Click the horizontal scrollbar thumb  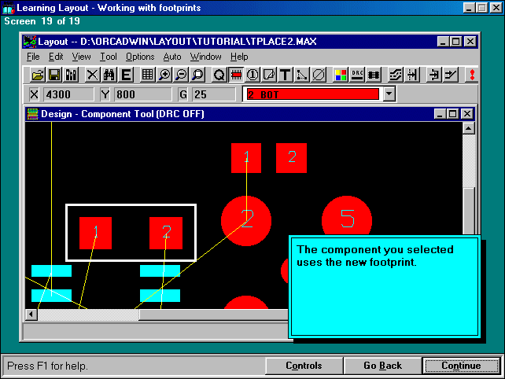click(x=89, y=315)
